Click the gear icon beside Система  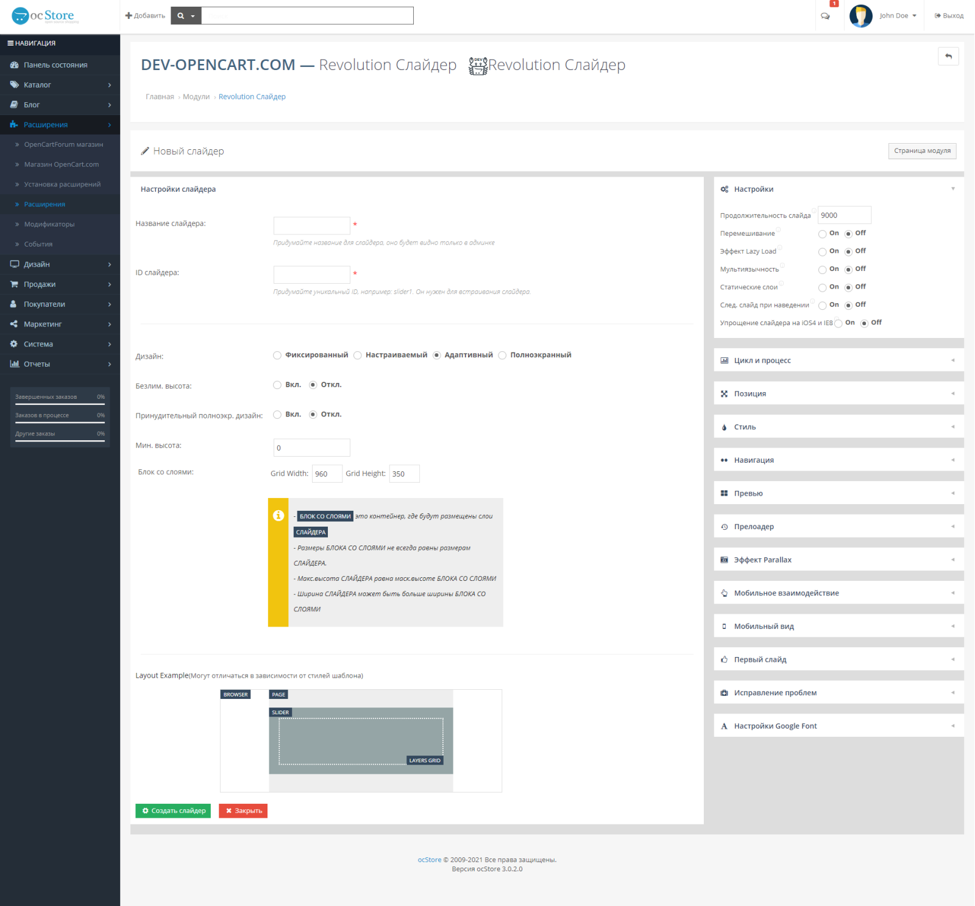pos(13,344)
